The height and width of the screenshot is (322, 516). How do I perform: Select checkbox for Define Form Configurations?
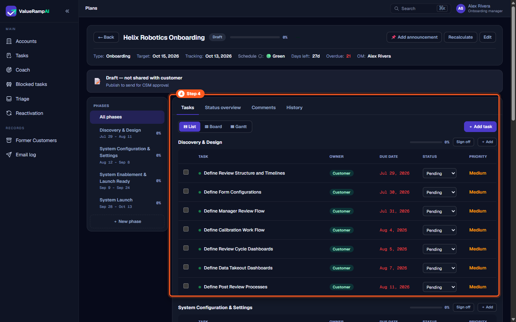[x=186, y=191]
